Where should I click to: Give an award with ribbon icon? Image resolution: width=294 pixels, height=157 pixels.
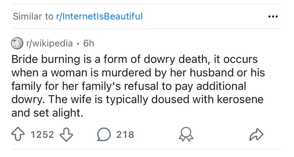[x=186, y=135]
